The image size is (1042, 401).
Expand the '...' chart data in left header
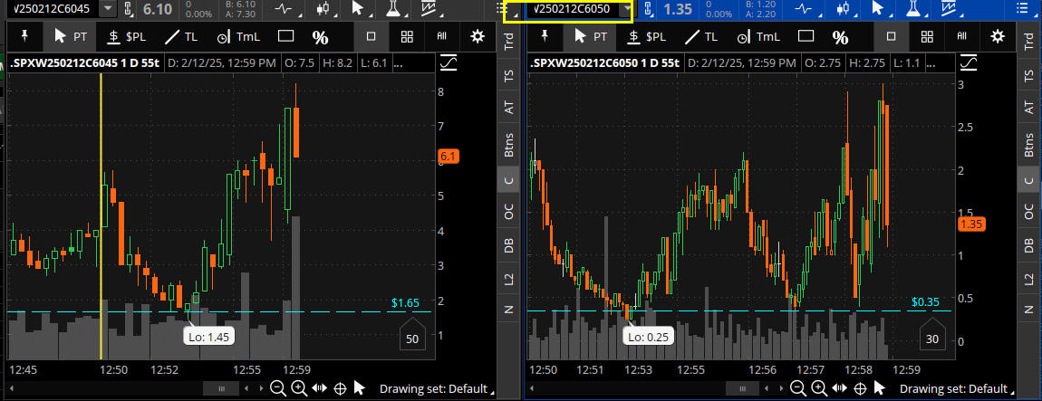[x=399, y=63]
